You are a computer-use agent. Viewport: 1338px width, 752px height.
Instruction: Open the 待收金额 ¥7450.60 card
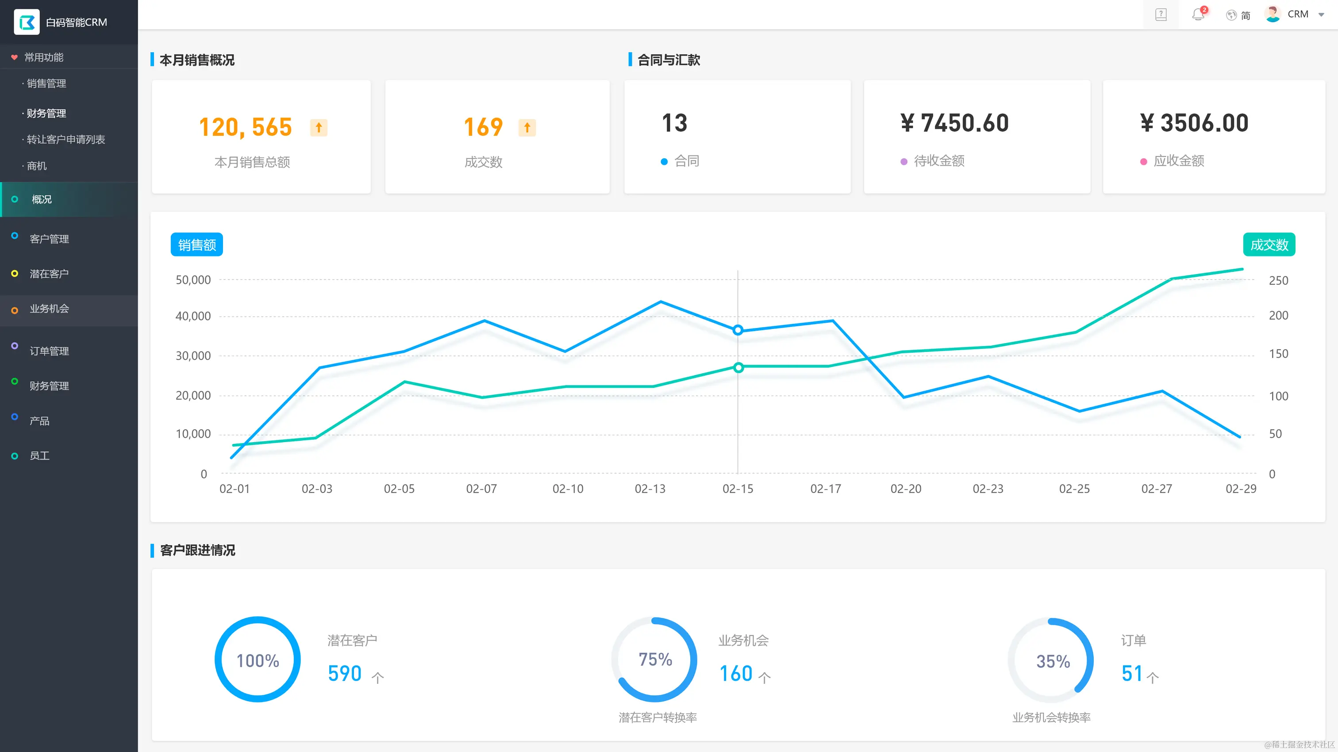coord(977,137)
